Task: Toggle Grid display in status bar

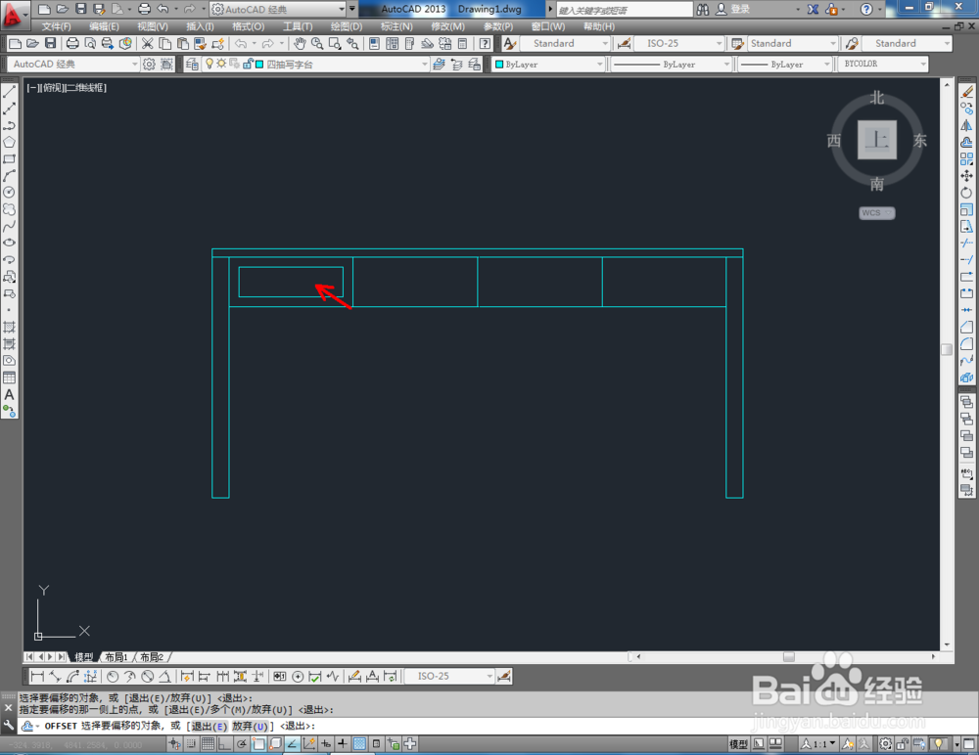Action: pyautogui.click(x=208, y=743)
